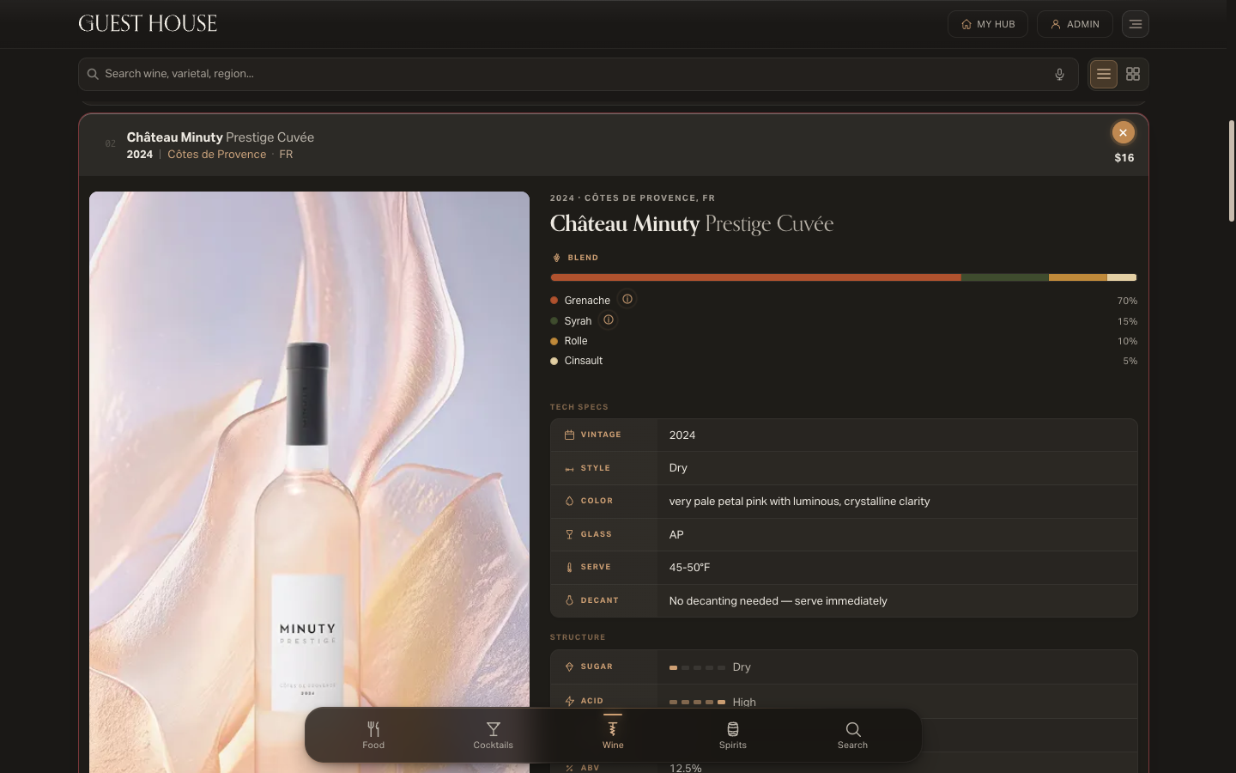
Task: Click the 15% Syrah value
Action: click(x=1127, y=321)
